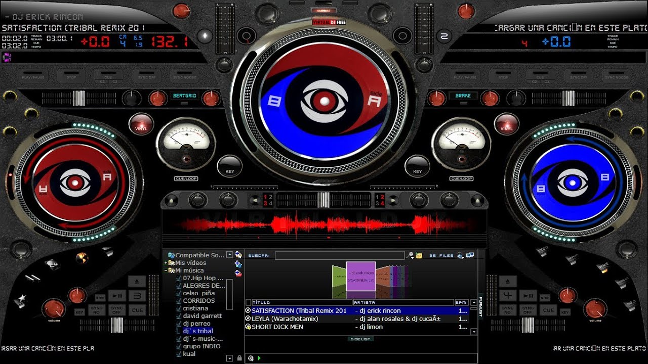The image size is (648, 364).
Task: Click the padlock icon below folder tree
Action: coord(239,358)
